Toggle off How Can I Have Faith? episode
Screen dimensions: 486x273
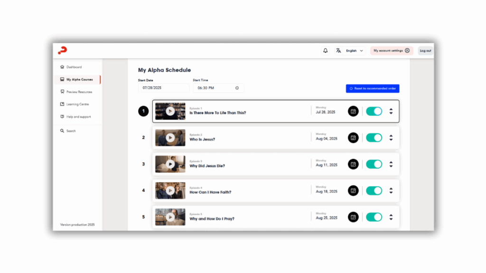[374, 190]
